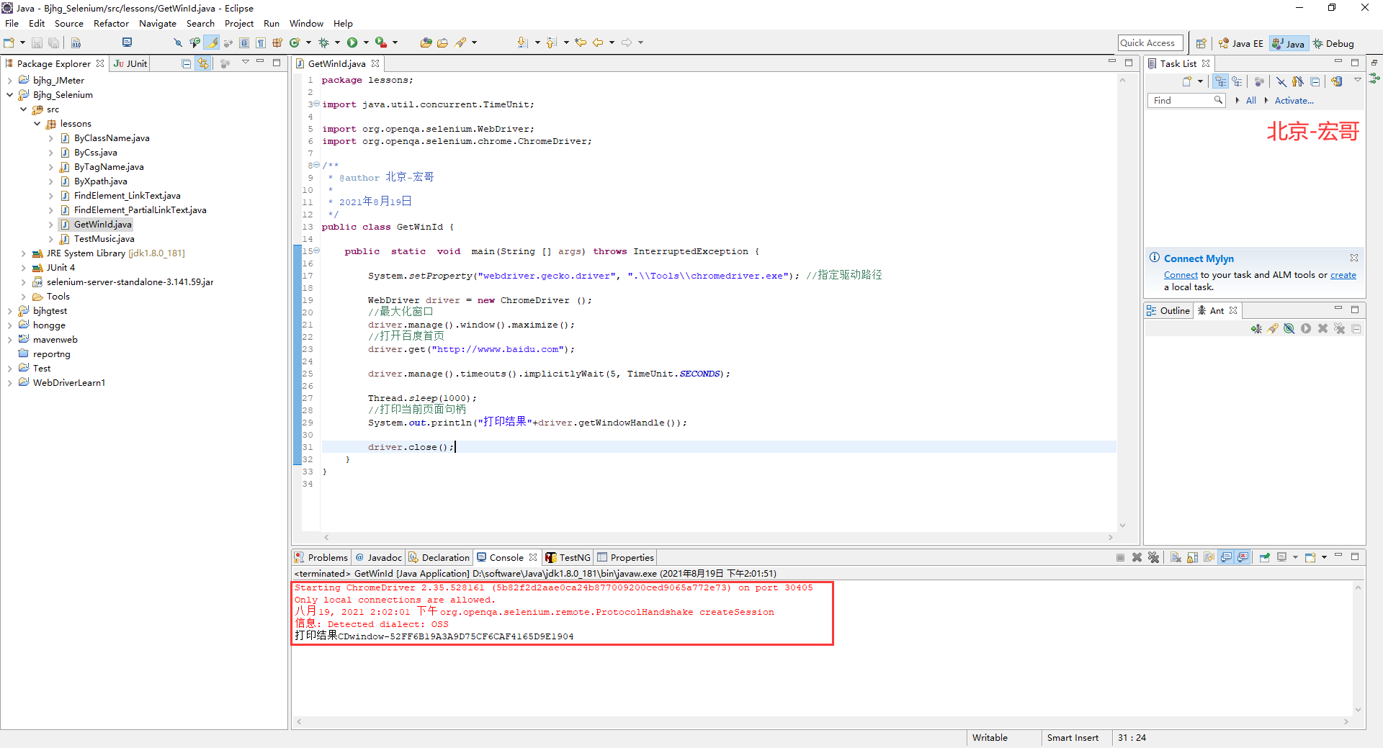This screenshot has height=748, width=1383.
Task: Collapse the Bjhg_Selenium project node
Action: click(x=9, y=95)
